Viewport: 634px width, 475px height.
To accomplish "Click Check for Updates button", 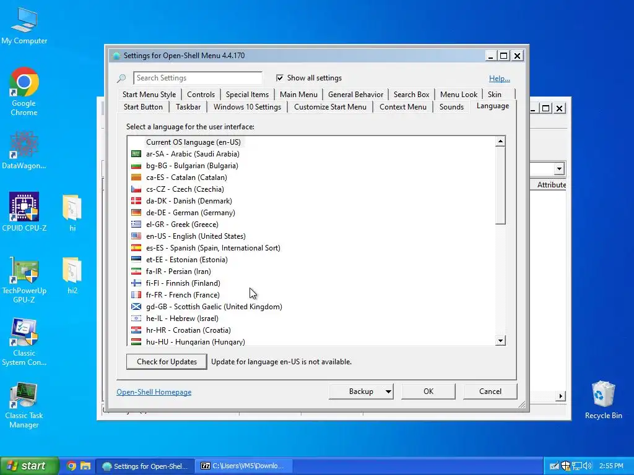I will tap(167, 362).
